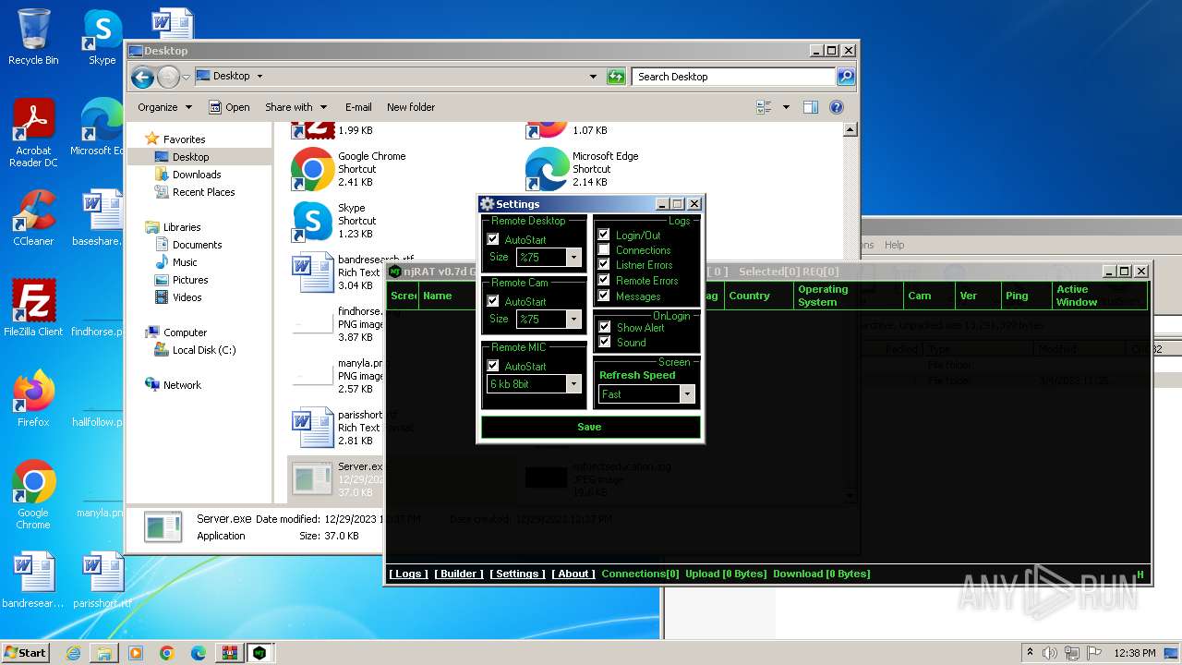Click New folder in Explorer toolbar
The width and height of the screenshot is (1182, 665).
[x=411, y=107]
